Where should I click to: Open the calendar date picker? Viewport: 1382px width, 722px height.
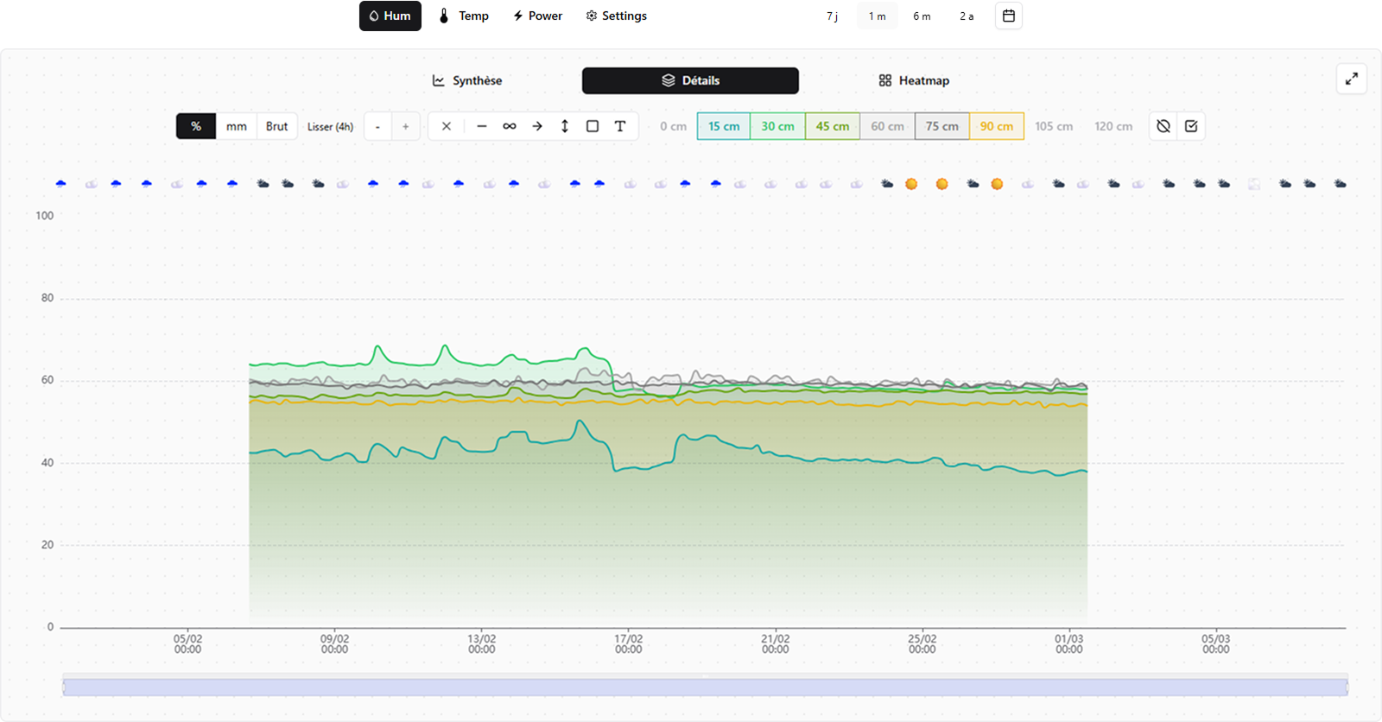pos(1008,16)
